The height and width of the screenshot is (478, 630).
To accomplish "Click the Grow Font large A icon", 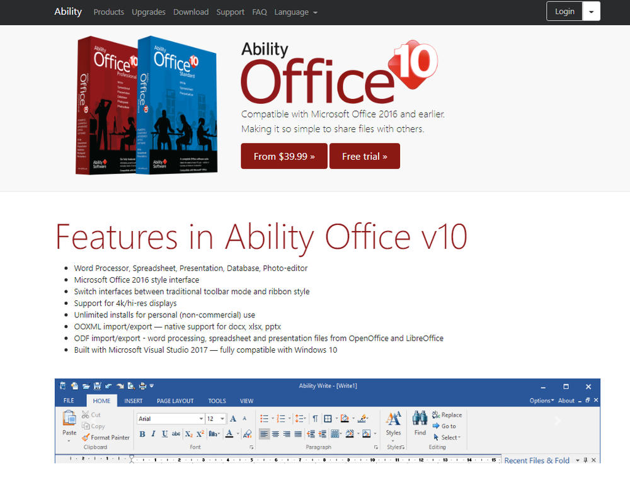I will click(233, 419).
